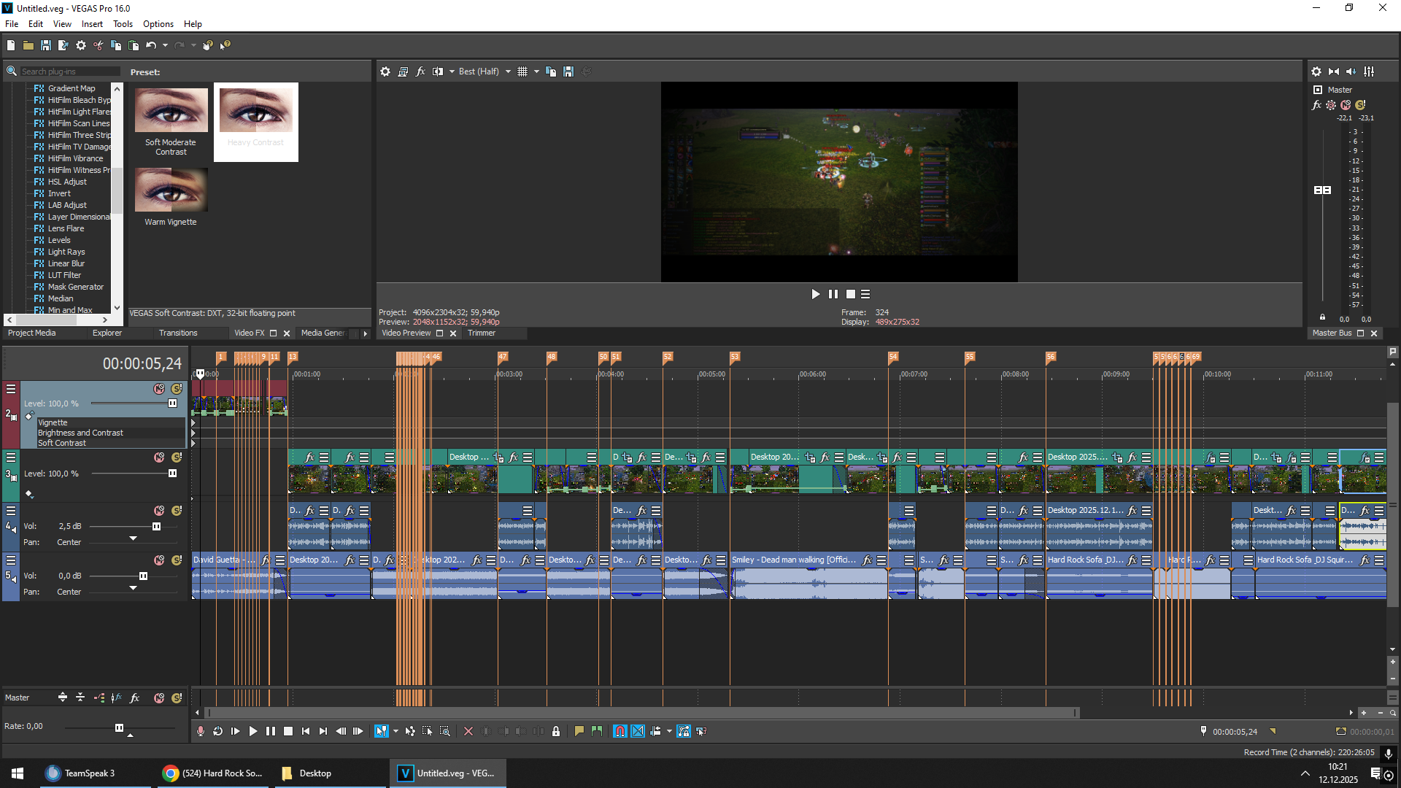The height and width of the screenshot is (788, 1401).
Task: Stop playback in the timeline transport bar
Action: [288, 731]
